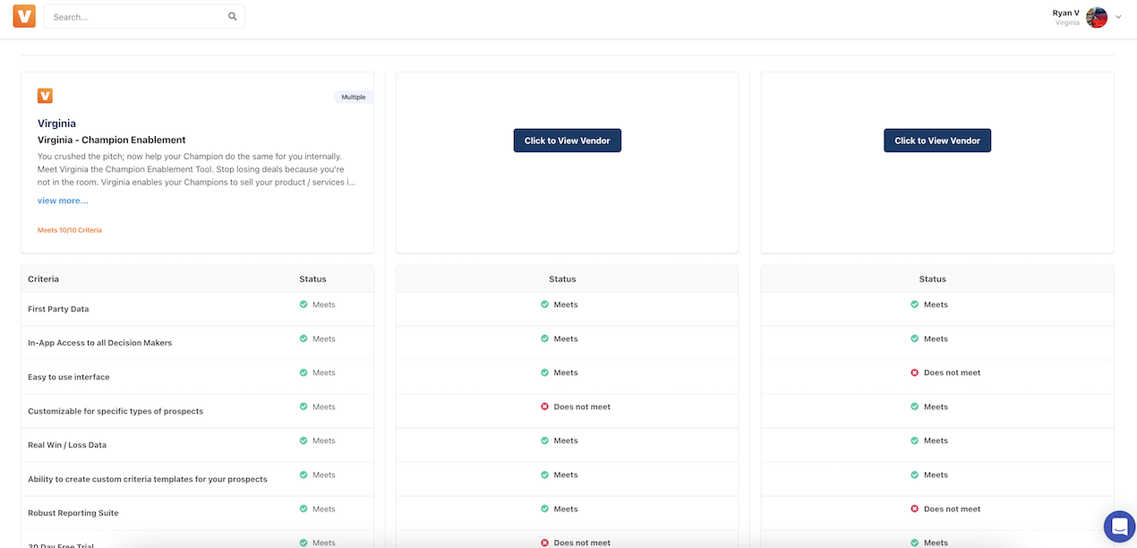
Task: Click the Virginia vendor name heading
Action: (56, 124)
